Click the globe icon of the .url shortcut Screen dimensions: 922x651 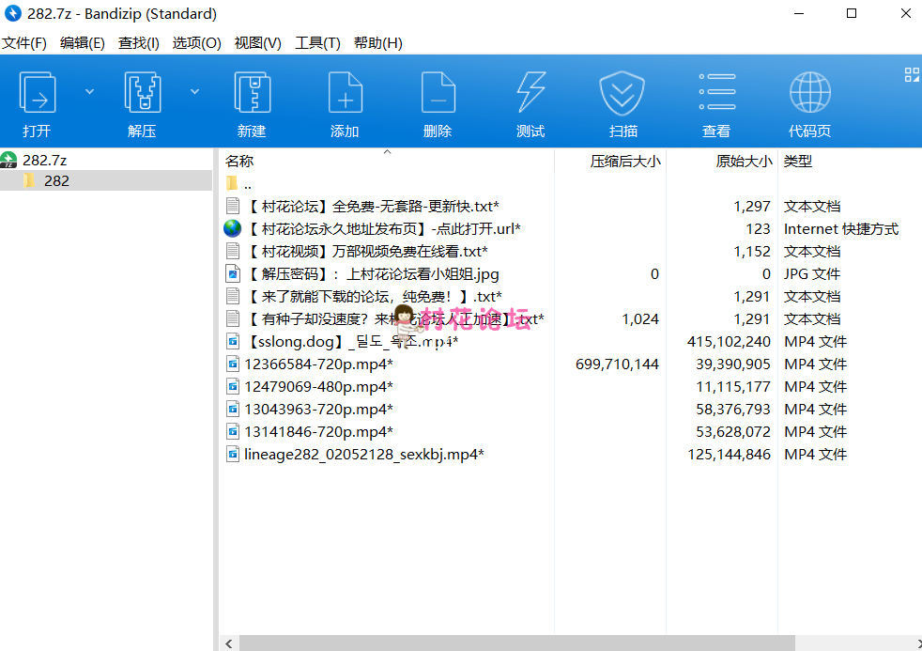[x=233, y=228]
